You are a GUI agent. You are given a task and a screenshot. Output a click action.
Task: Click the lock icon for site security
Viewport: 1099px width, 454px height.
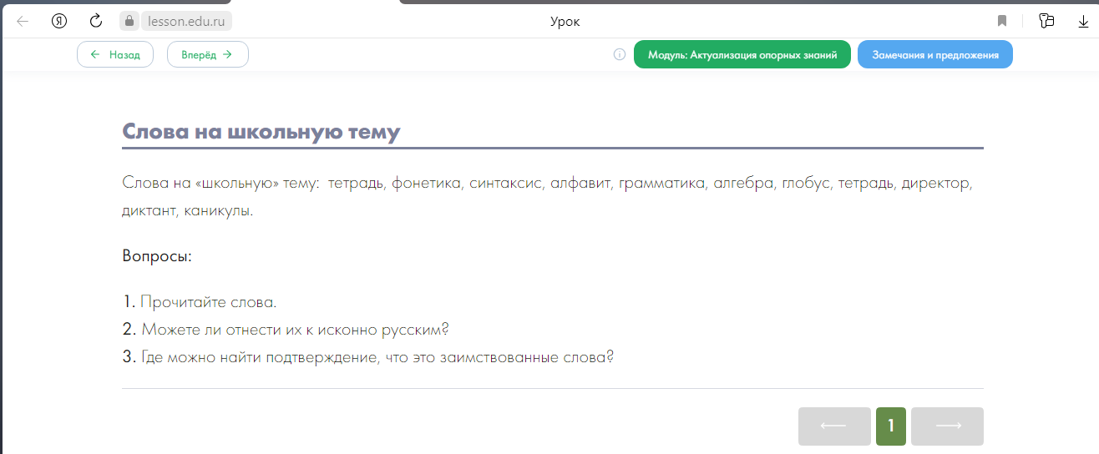[129, 21]
